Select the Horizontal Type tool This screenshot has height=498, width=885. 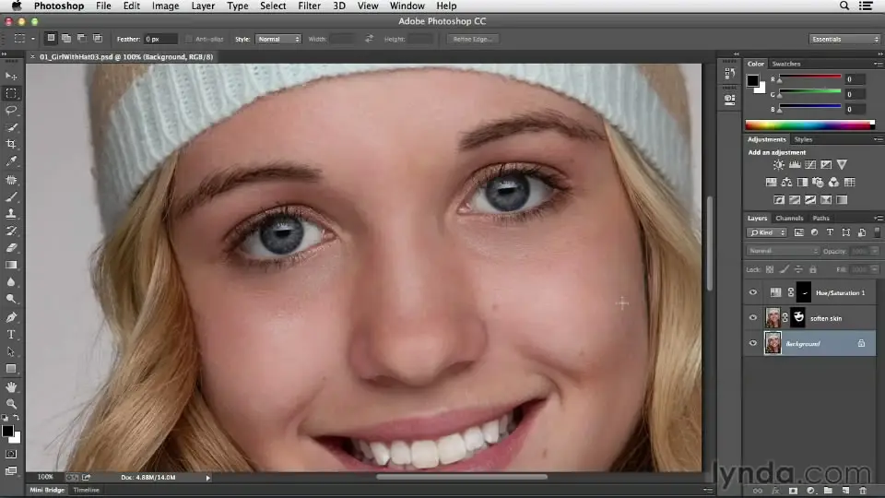[12, 334]
